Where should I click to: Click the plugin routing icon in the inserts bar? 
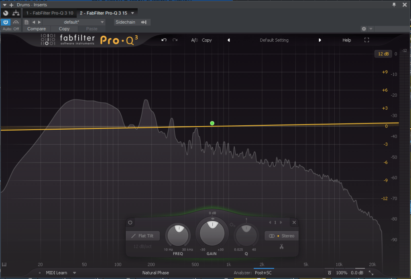coord(16,13)
